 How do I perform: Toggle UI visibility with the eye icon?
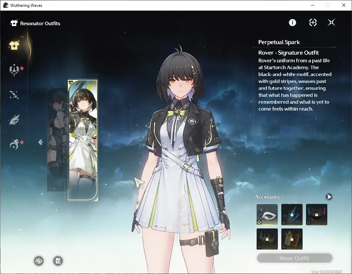[39, 261]
